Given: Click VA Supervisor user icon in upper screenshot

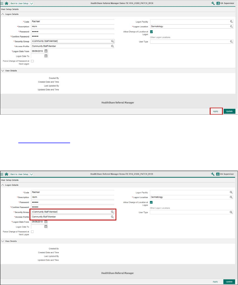Looking at the screenshot, I should (x=218, y=3).
